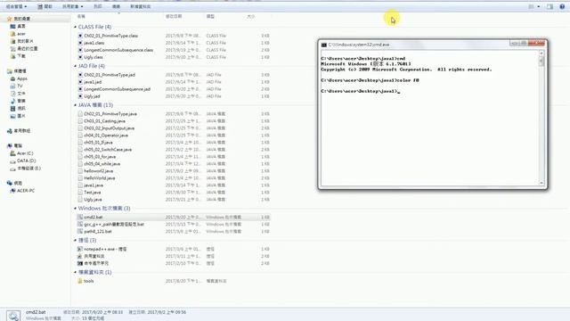
Task: Open Recent Places (最近的位置) in sidebar
Action: (x=28, y=48)
